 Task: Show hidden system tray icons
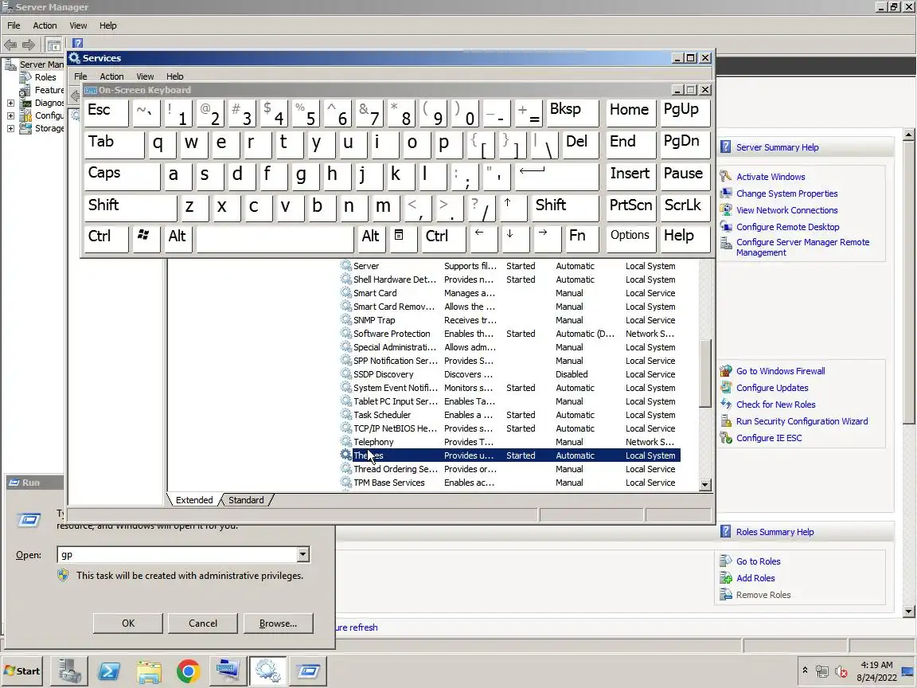click(806, 670)
